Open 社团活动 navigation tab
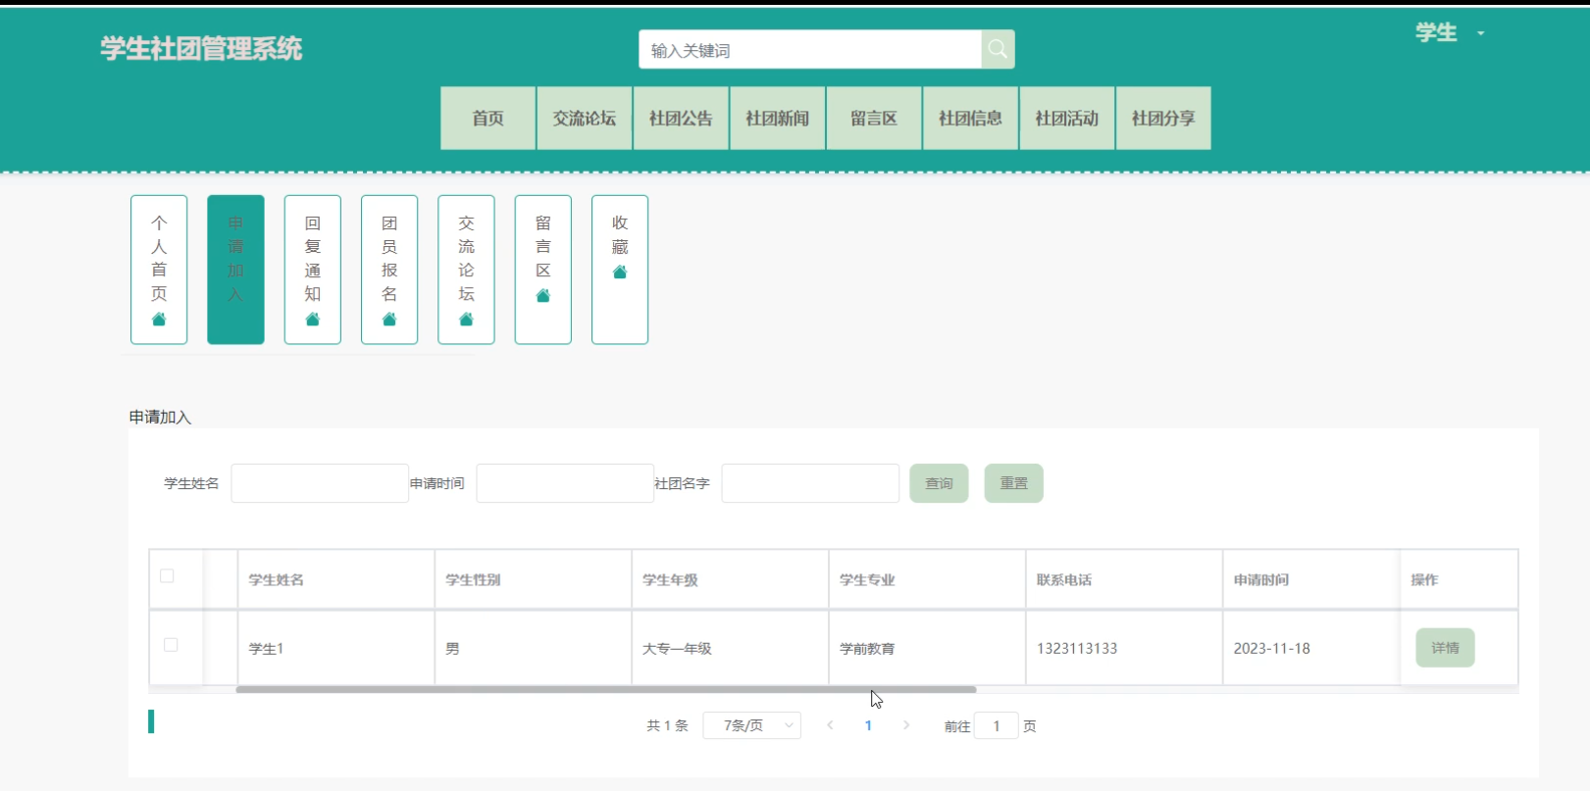1590x791 pixels. coord(1067,118)
